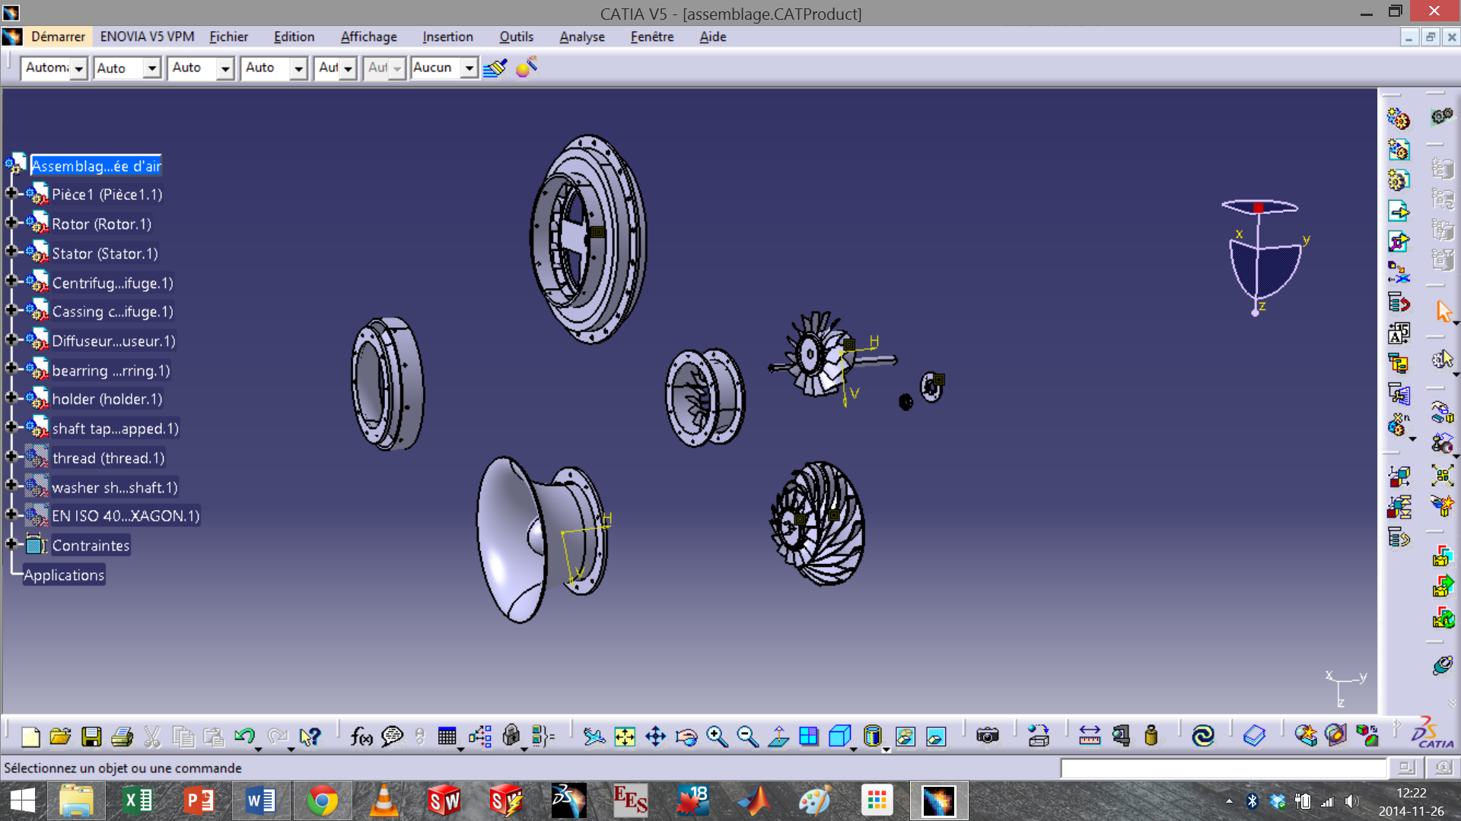Open the Automa dropdown in graphic properties

[x=78, y=68]
